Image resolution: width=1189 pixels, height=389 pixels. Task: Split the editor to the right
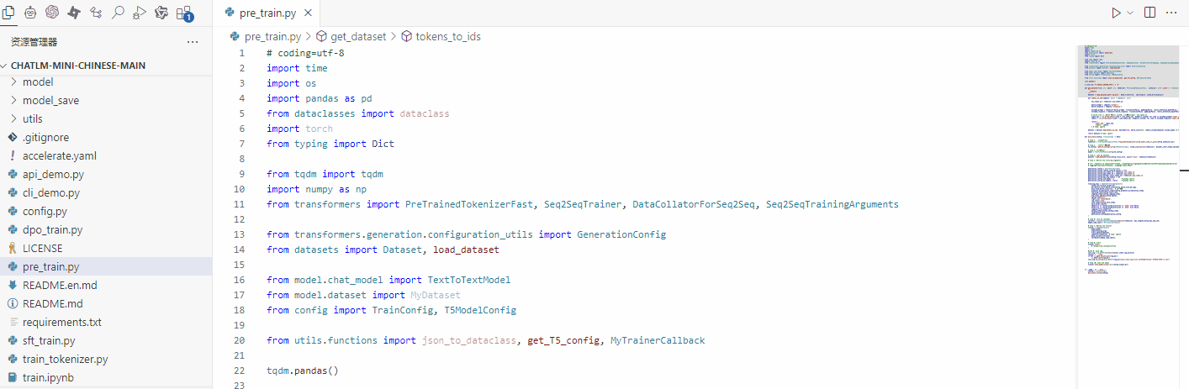(x=1149, y=13)
